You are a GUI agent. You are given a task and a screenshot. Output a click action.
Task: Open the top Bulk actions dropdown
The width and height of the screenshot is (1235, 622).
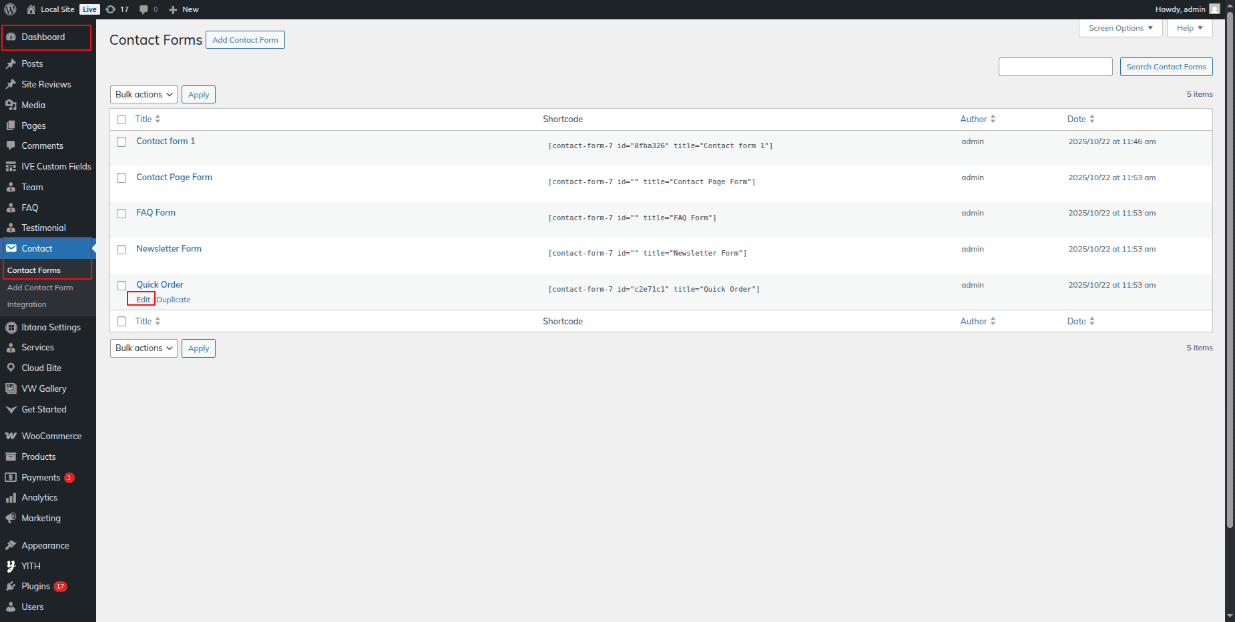[x=144, y=95]
